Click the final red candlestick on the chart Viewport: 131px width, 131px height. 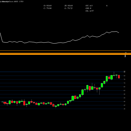pyautogui.click(x=119, y=77)
